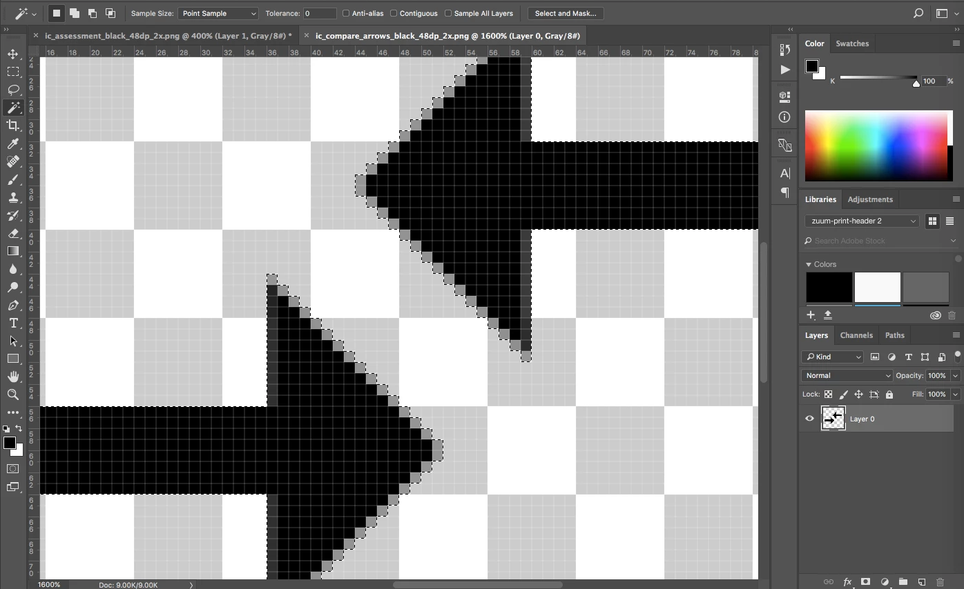Screen dimensions: 964x589
Task: Pick the Eyedropper tool
Action: tap(13, 143)
